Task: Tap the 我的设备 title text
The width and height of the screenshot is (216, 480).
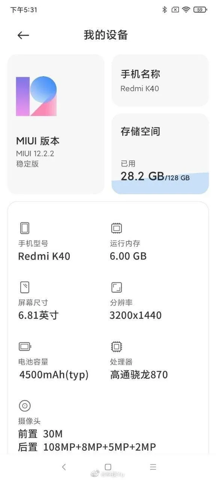Action: click(105, 35)
